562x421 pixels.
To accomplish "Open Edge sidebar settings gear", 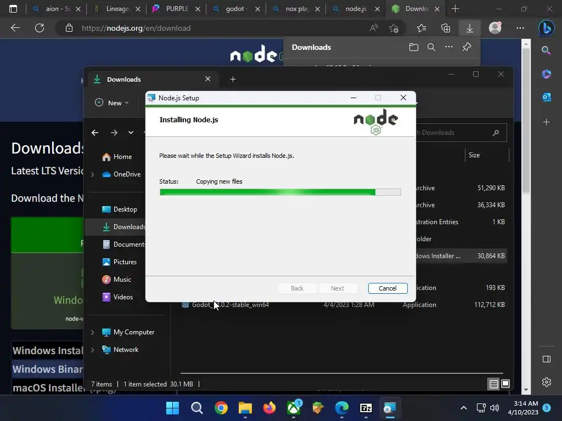I will [546, 382].
